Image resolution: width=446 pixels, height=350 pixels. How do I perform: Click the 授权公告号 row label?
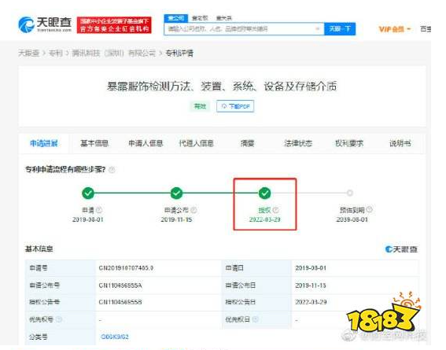click(44, 302)
